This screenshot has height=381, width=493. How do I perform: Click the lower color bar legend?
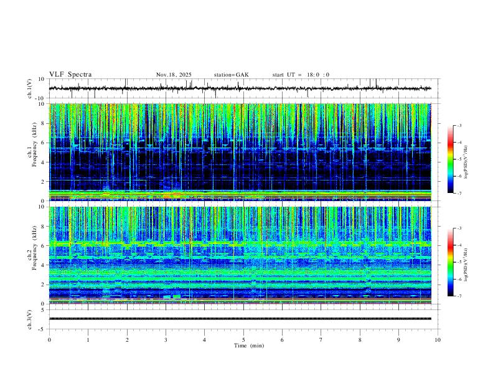coord(450,262)
